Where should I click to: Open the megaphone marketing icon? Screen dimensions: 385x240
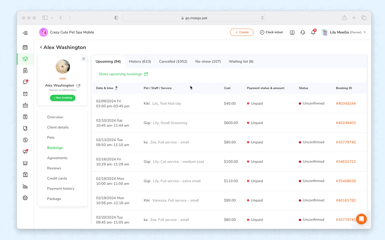coord(25,151)
